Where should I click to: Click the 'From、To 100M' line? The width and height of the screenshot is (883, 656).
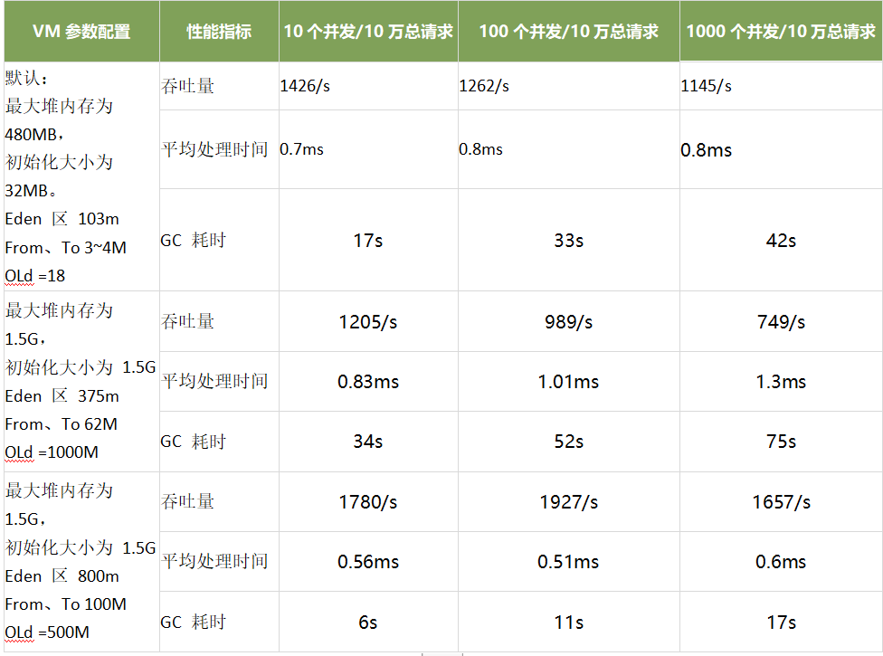tap(66, 604)
